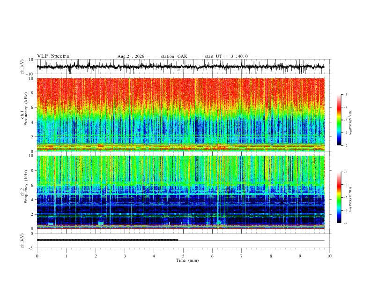Click the "4" label on the time axis
Image resolution: width=371 pixels, height=287 pixels.
[x=154, y=256]
